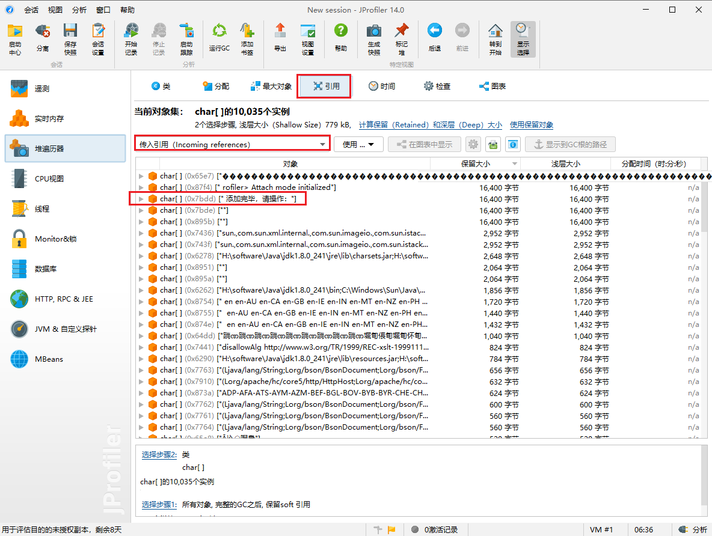
Task: Open the 启动中心 (Start Center) toolbar icon
Action: [15, 39]
